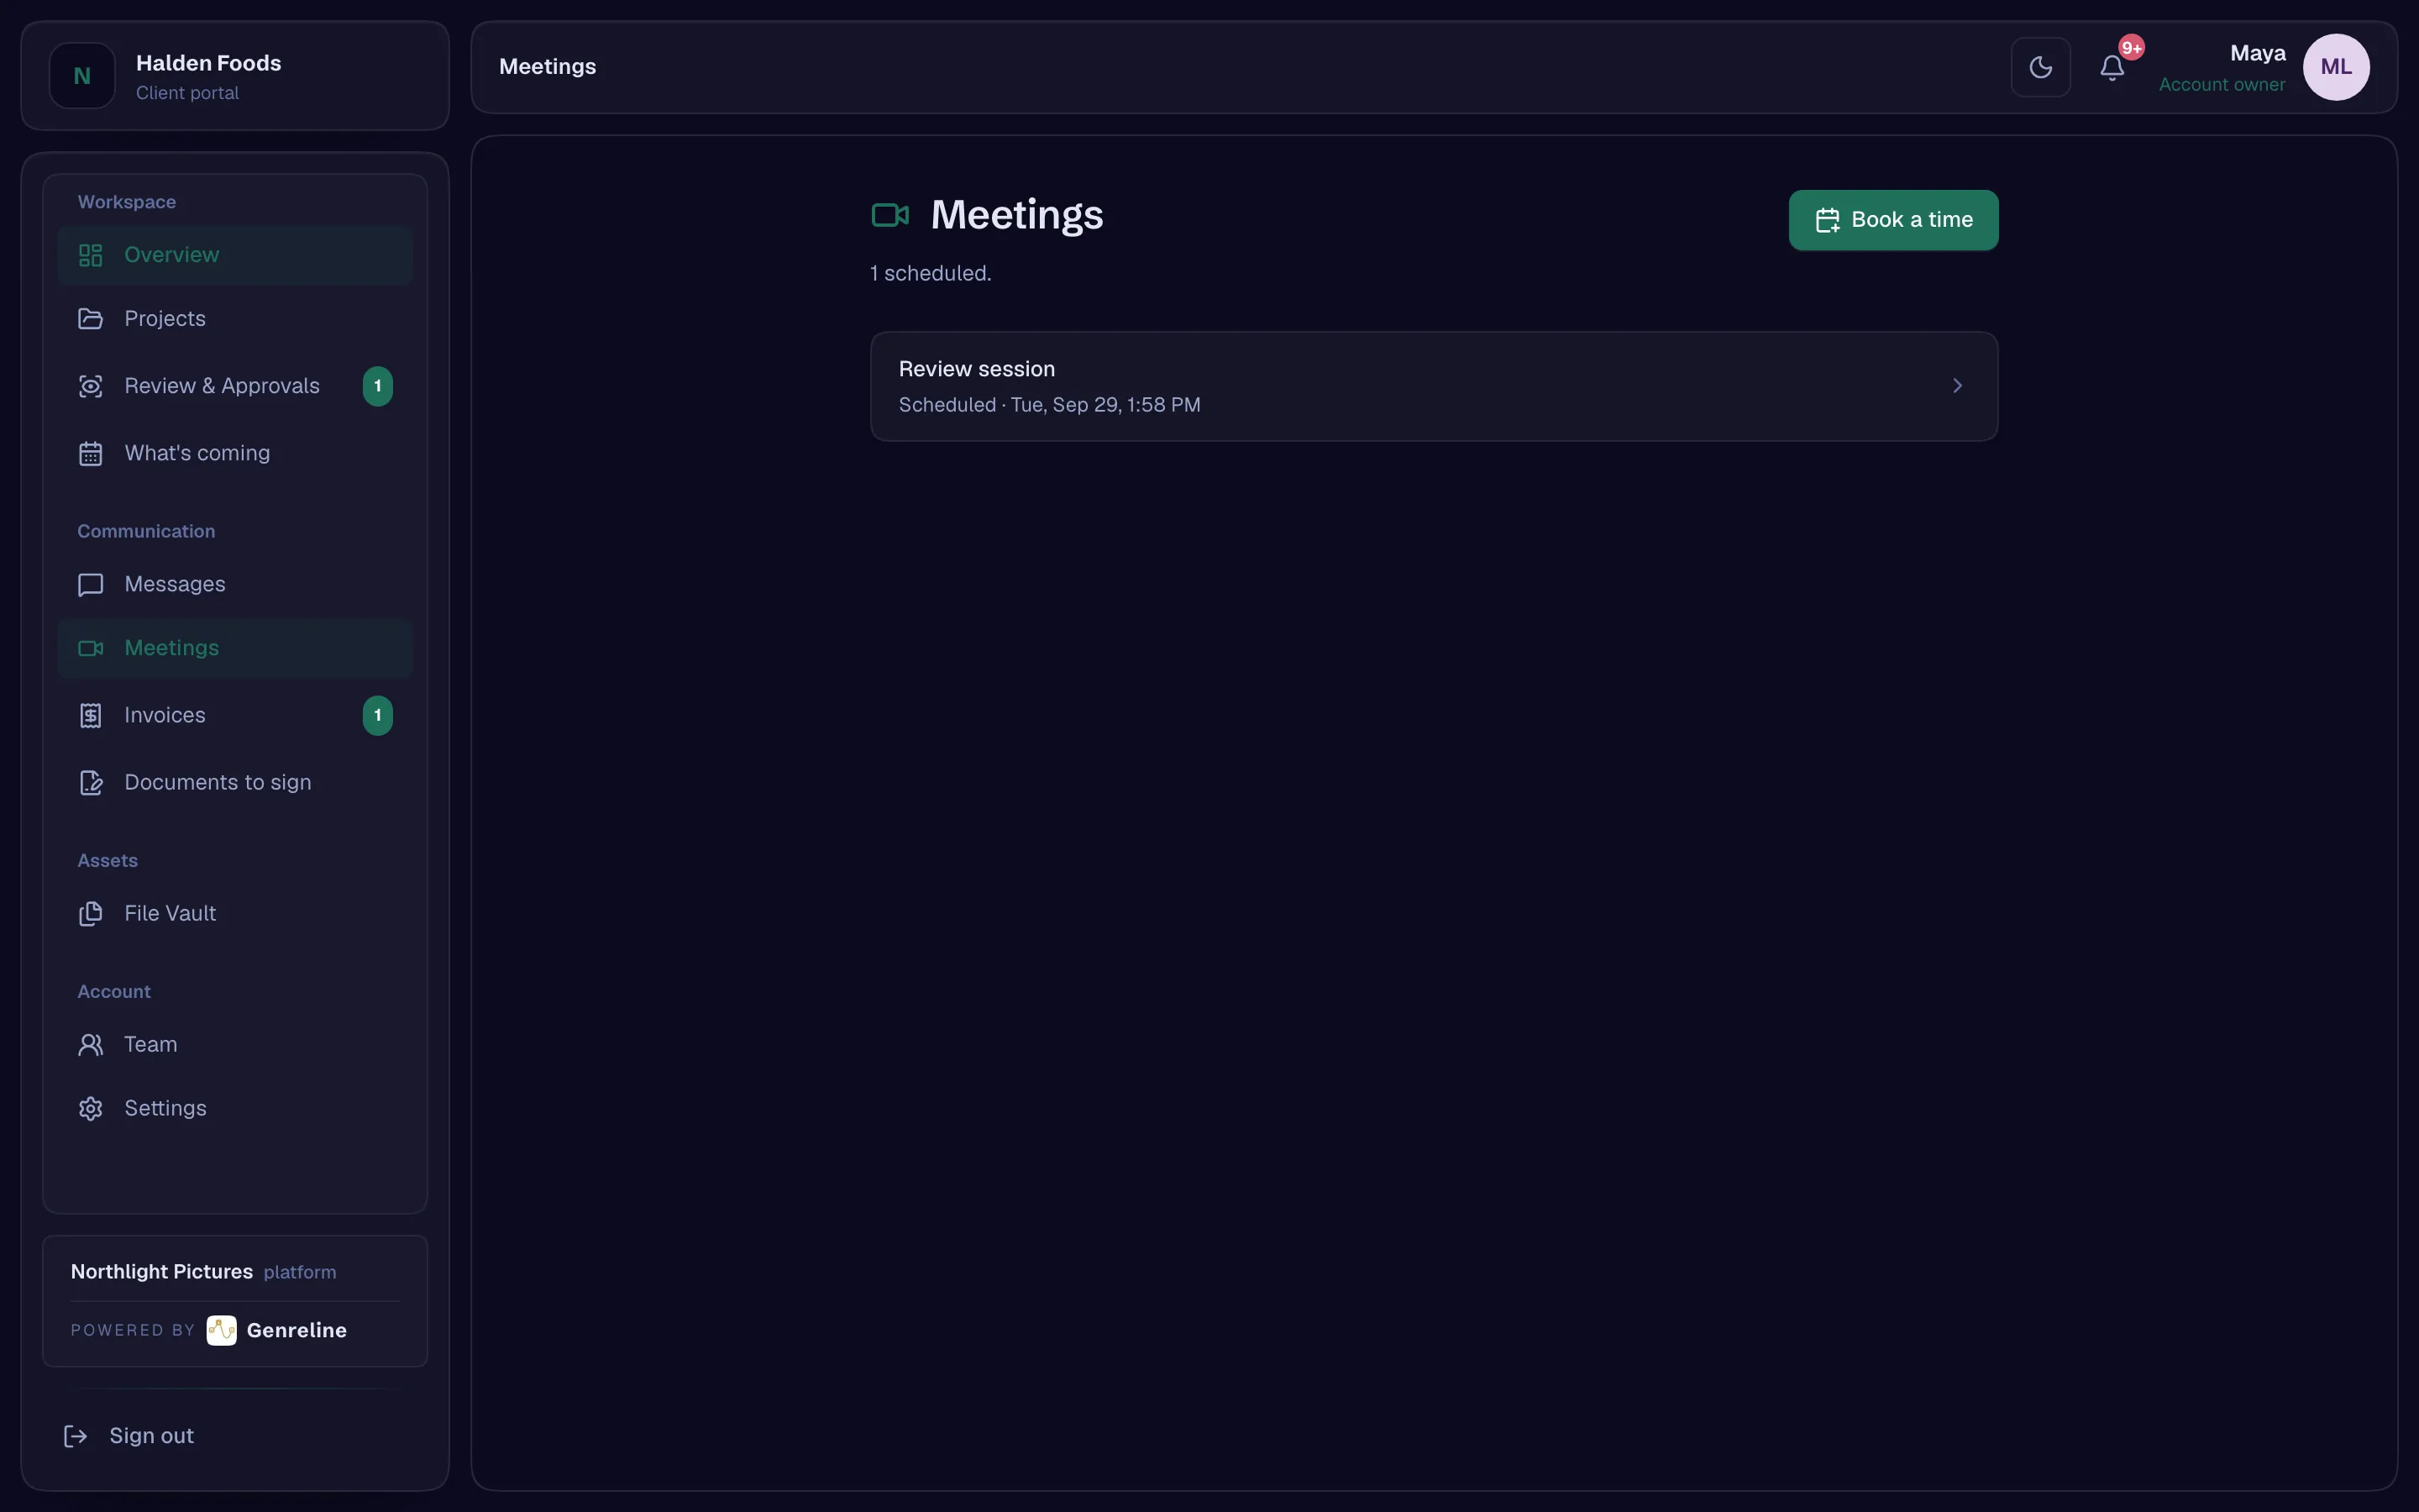
Task: Click the Halden Foods N logo
Action: coord(82,76)
